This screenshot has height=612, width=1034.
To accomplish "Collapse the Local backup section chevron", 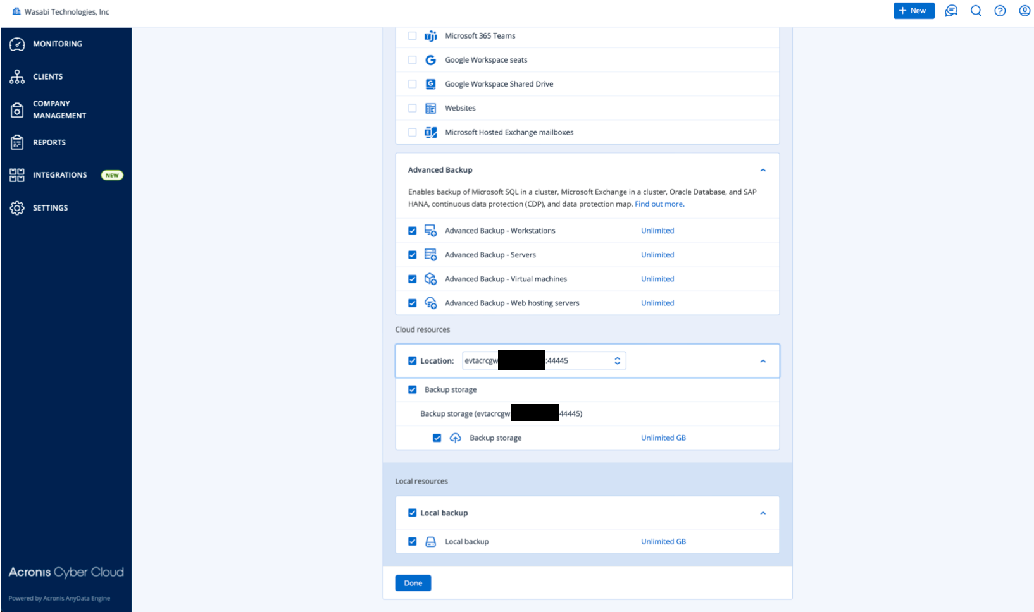I will [x=763, y=513].
